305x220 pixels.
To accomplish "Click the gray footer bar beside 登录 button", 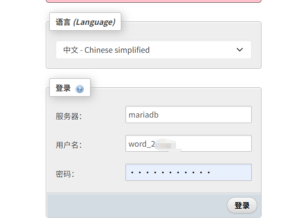I will click(136, 206).
